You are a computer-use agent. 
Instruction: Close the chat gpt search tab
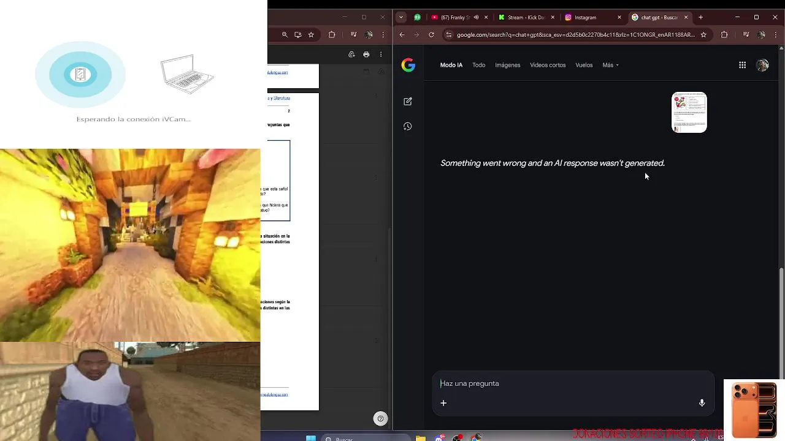click(686, 17)
